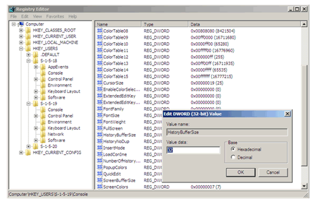This screenshot has height=202, width=313.
Task: Select the Hexadecimal base radio button
Action: [233, 149]
